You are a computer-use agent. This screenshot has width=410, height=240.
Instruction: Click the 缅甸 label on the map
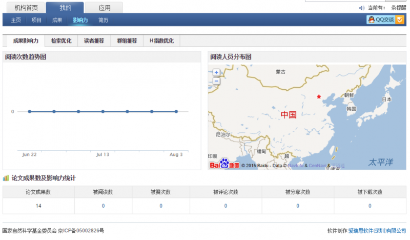pyautogui.click(x=261, y=151)
